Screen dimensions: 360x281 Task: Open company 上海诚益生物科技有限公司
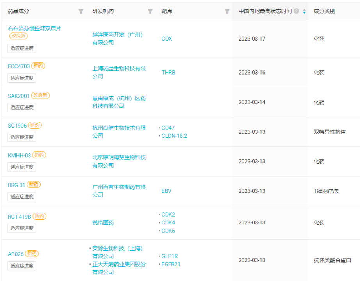tap(119, 72)
